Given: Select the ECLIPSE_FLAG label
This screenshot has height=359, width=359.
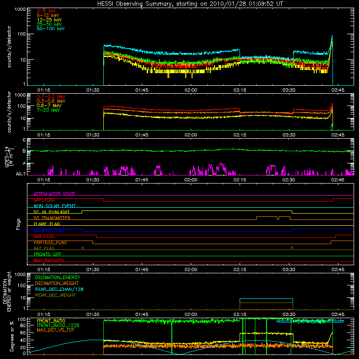Looking at the screenshot, I should 49,230.
